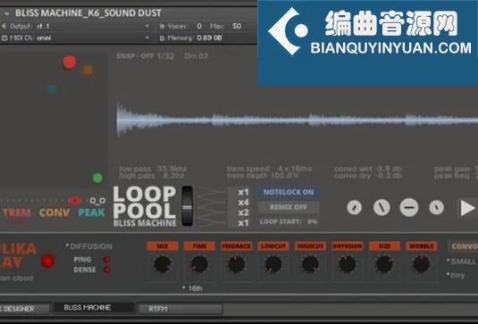This screenshot has width=478, height=324.
Task: Toggle REMIX OFF button
Action: point(289,207)
